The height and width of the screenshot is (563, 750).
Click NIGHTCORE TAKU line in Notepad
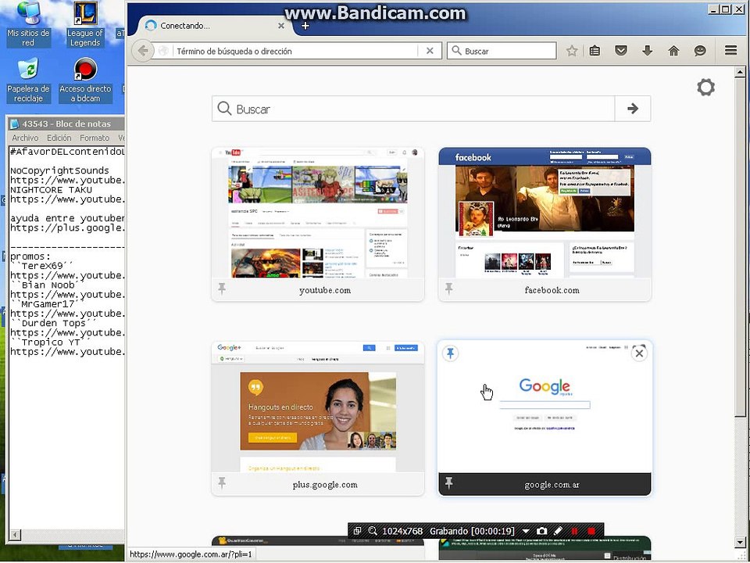point(51,189)
